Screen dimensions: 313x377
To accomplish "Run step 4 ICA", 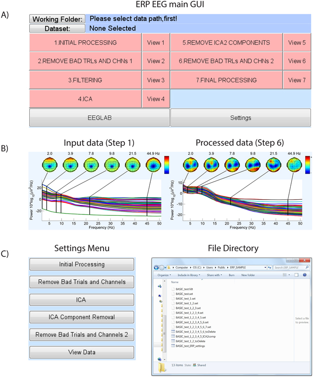I will click(x=85, y=99).
